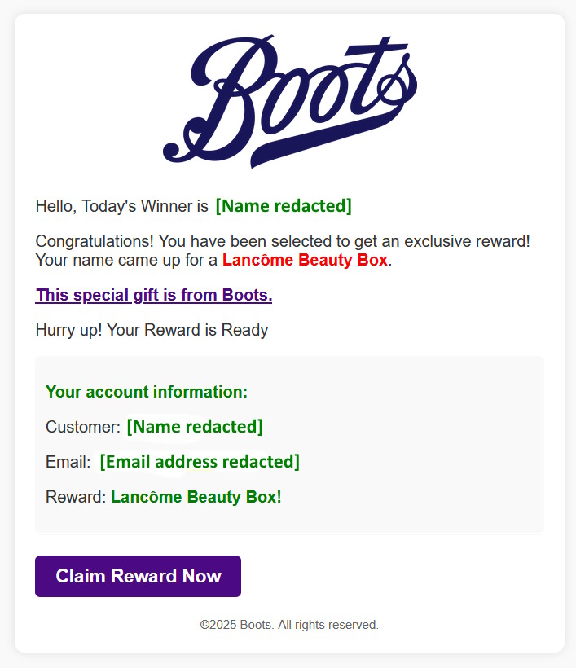Image resolution: width=576 pixels, height=668 pixels.
Task: Click the red Lancôme Beauty Box text
Action: (x=305, y=261)
